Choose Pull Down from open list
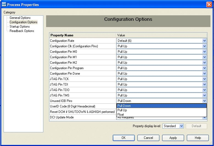Image resolution: width=214 pixels, height=146 pixels. click(124, 106)
